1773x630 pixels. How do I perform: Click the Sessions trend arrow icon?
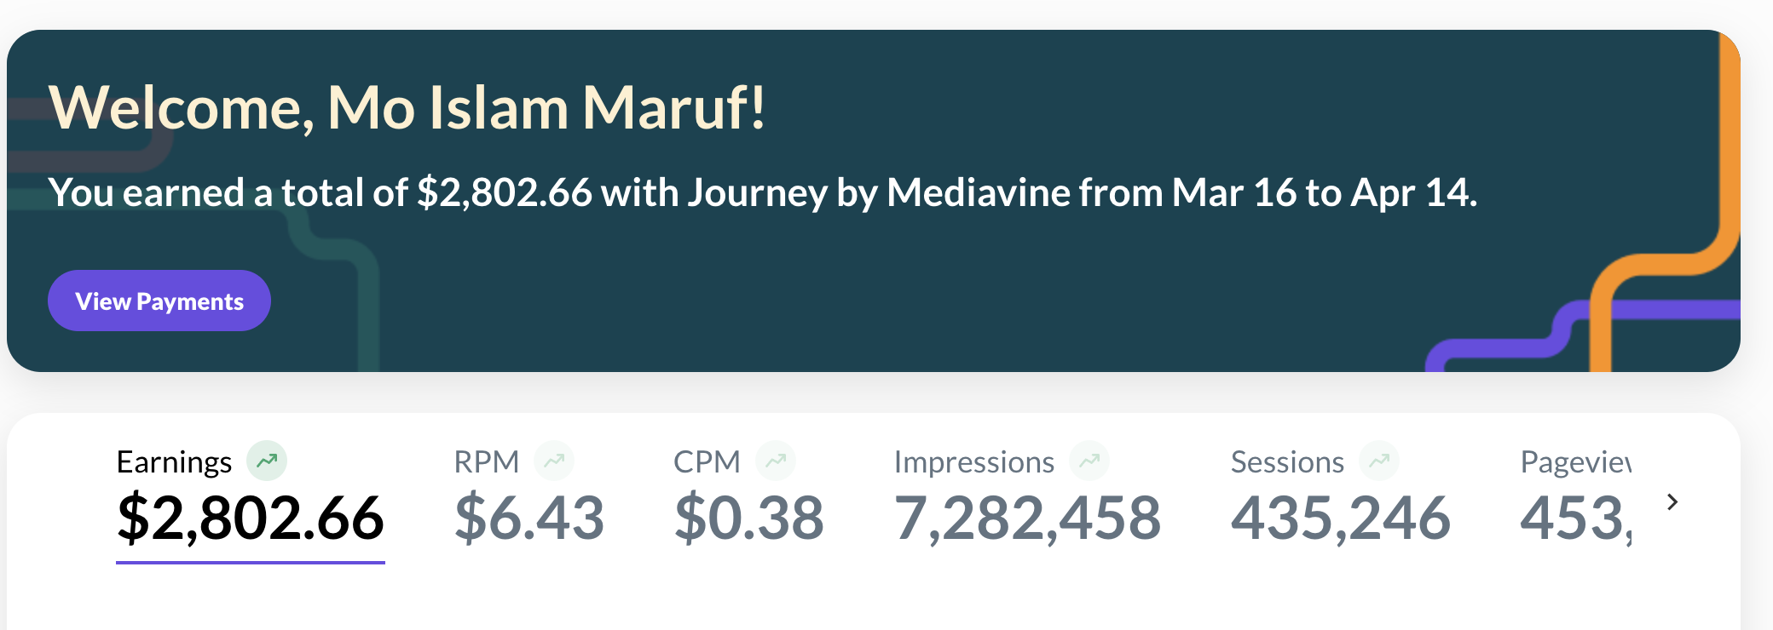tap(1379, 461)
